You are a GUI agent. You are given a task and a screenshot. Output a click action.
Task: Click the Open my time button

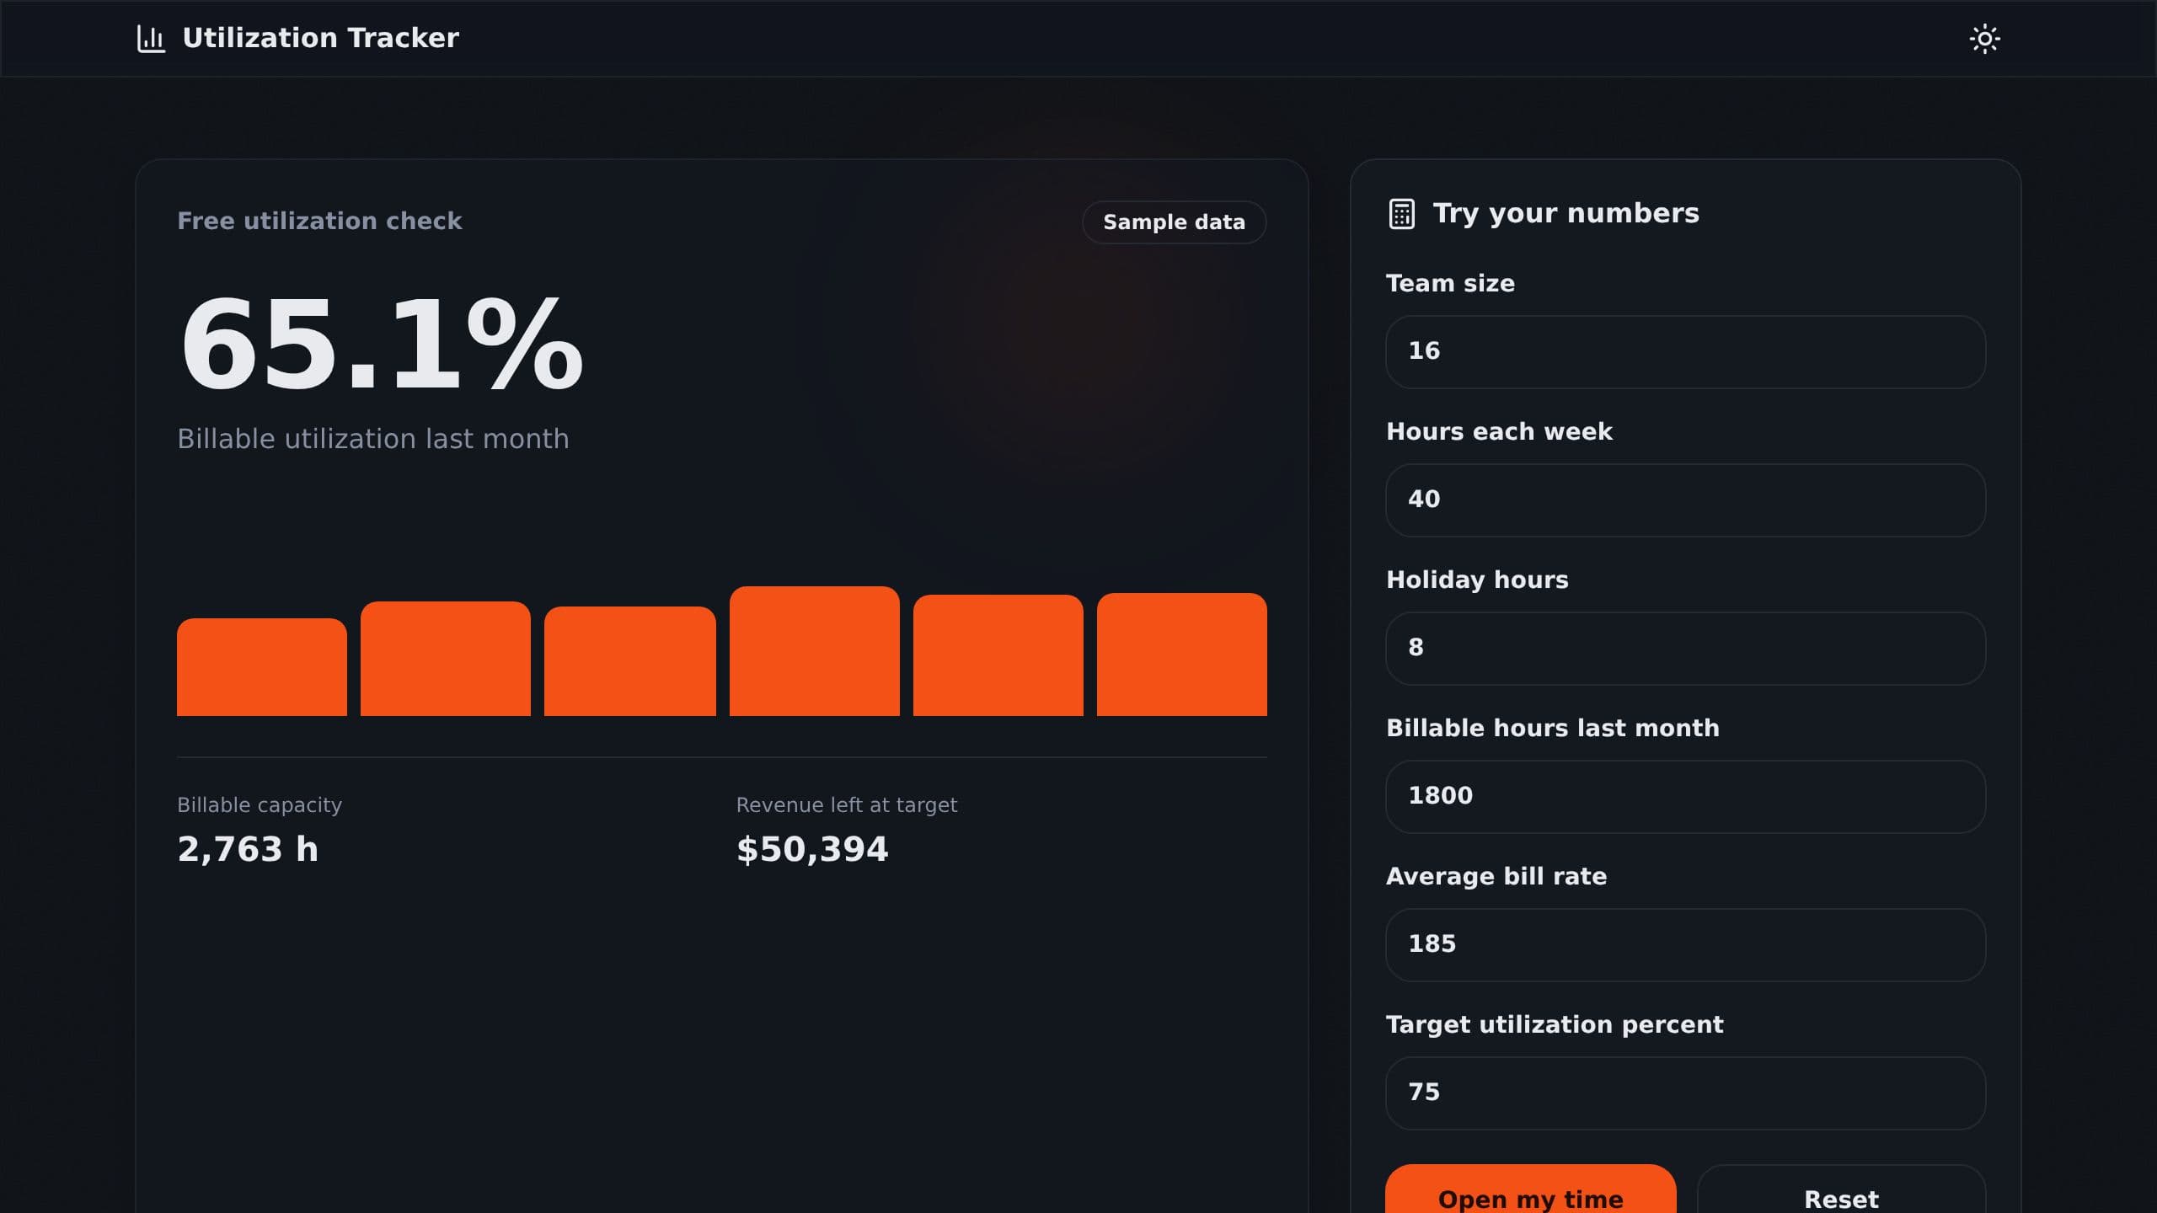tap(1530, 1189)
